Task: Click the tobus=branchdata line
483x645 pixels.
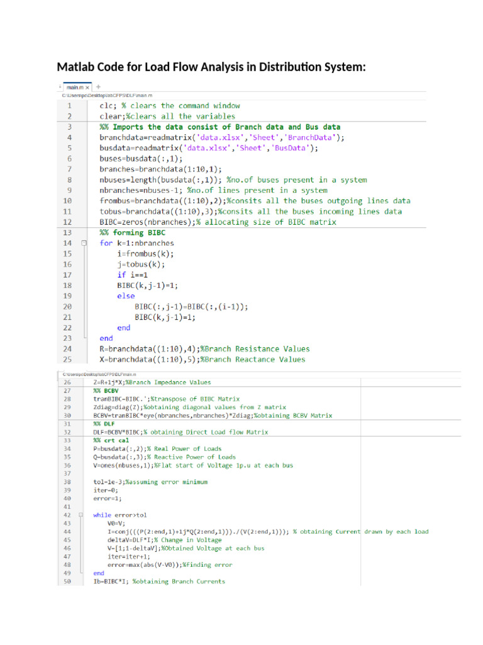Action: coord(250,212)
